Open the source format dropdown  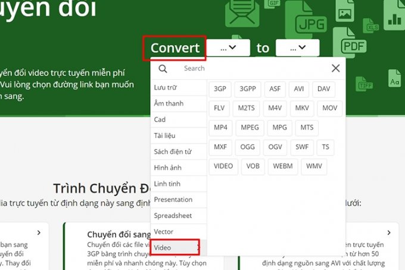click(228, 48)
